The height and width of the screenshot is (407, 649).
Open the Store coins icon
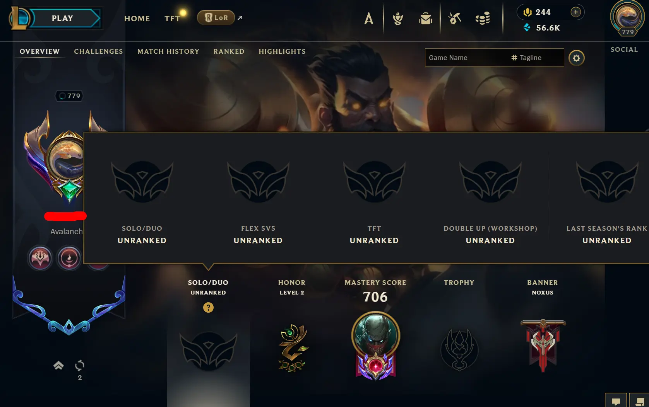pyautogui.click(x=483, y=18)
